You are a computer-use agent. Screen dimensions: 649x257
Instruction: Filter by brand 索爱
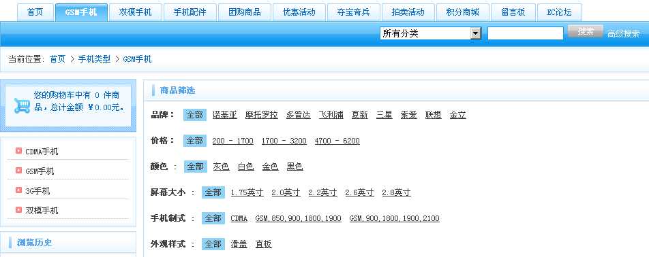[x=408, y=115]
